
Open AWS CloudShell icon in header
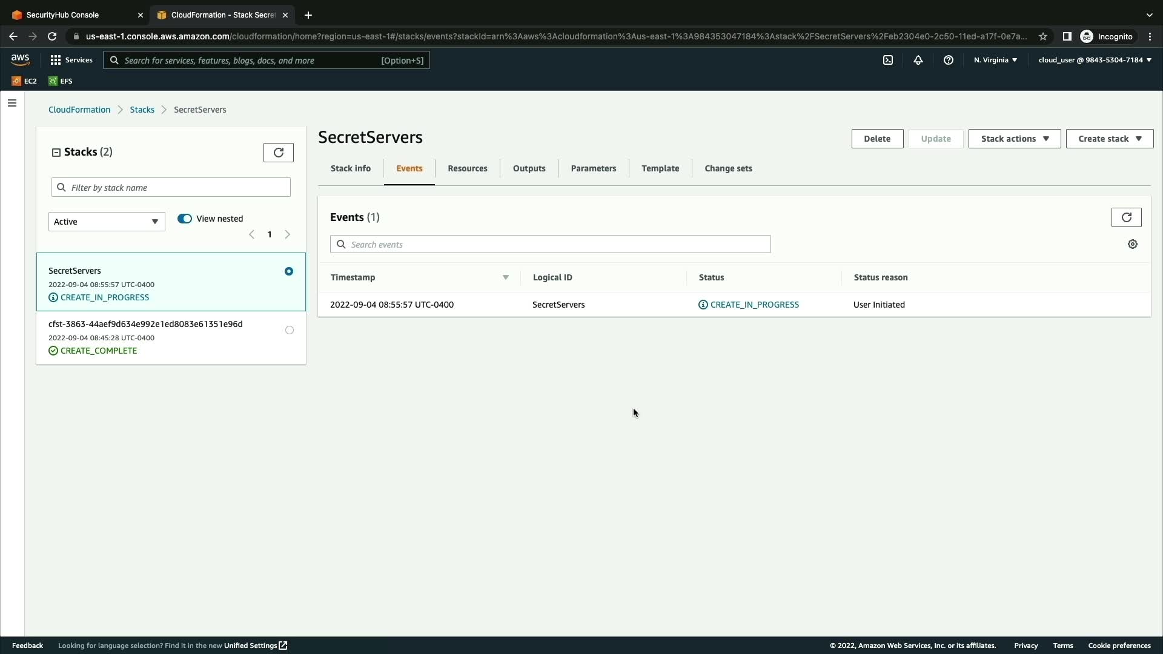tap(888, 60)
